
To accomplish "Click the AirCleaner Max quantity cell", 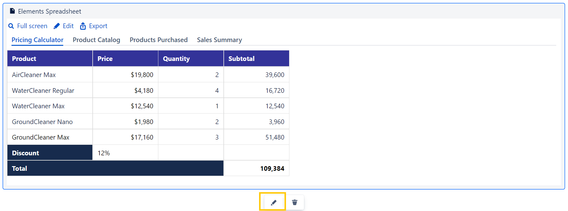I will click(191, 75).
